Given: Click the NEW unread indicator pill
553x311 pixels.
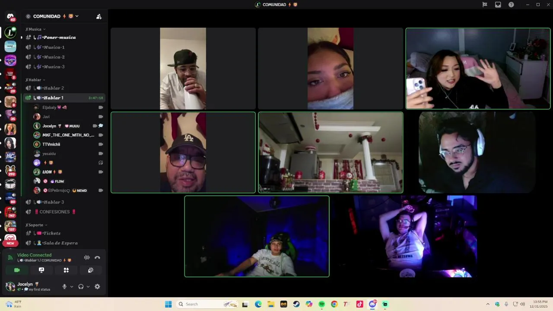Looking at the screenshot, I should point(10,243).
